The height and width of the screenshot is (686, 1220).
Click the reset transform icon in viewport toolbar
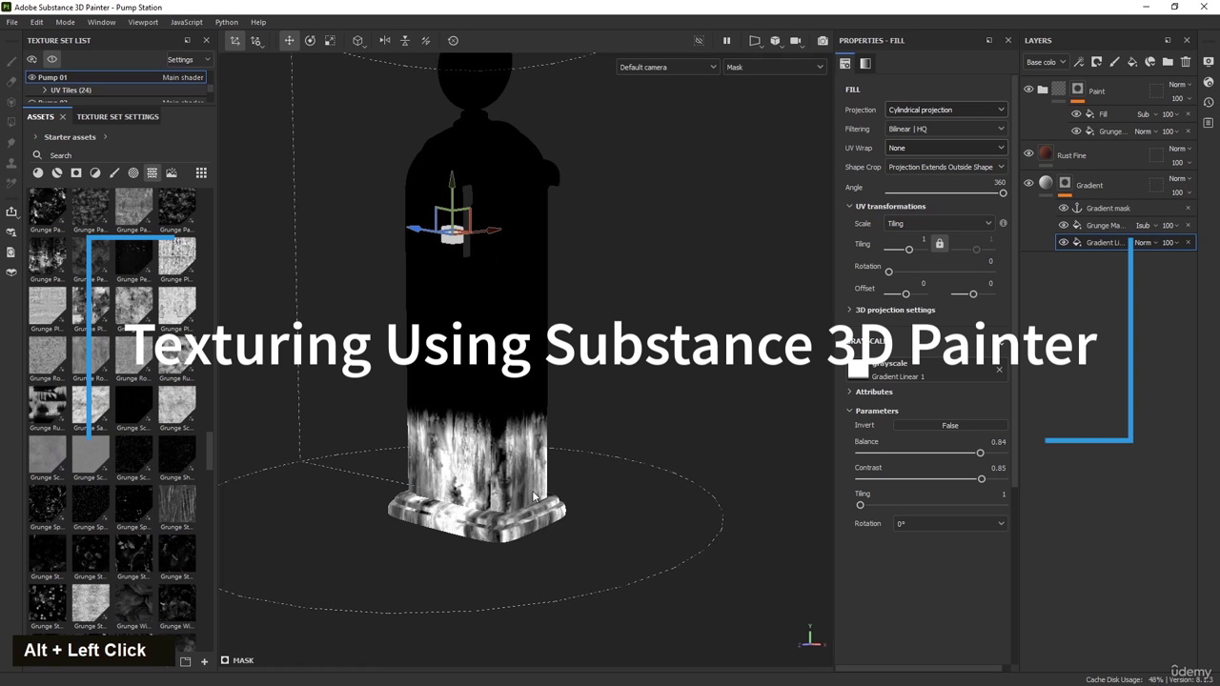(453, 41)
